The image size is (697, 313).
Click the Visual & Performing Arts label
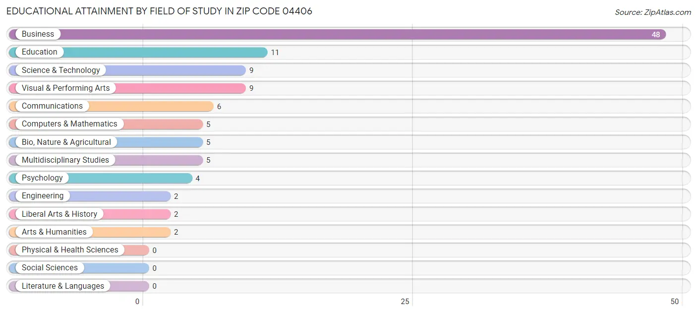click(66, 88)
